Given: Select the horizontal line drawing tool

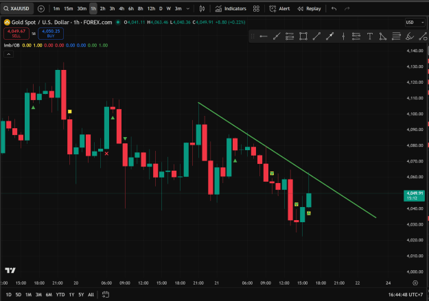Looking at the screenshot, I should [263, 36].
